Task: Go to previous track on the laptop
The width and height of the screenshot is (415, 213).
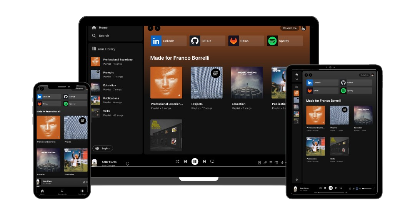Action: [x=185, y=161]
